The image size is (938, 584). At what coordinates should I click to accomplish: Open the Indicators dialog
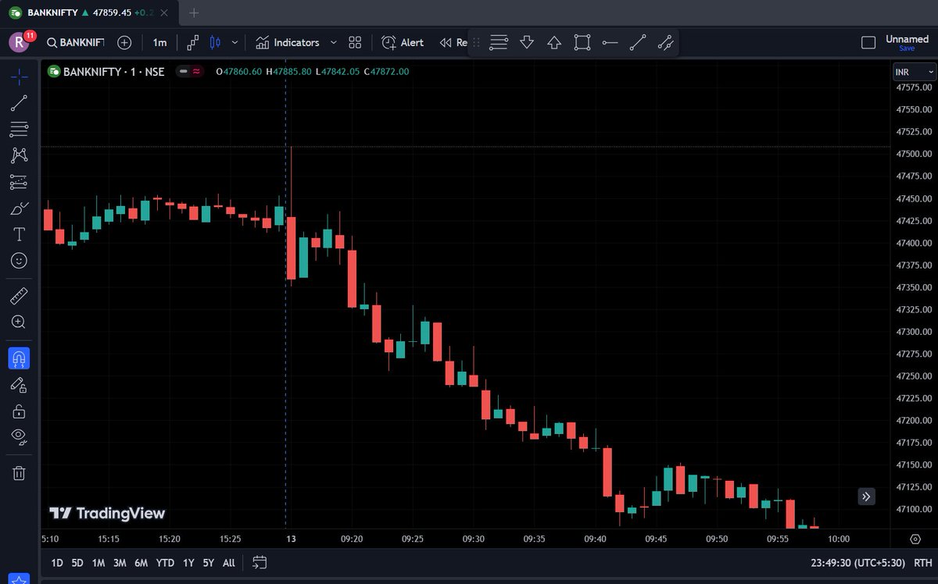click(x=288, y=42)
